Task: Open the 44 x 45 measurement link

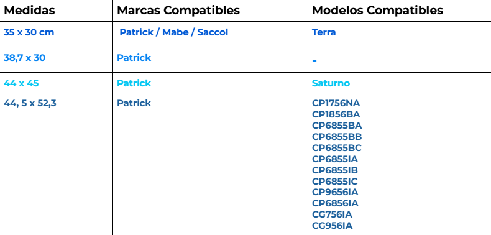Action: (x=21, y=83)
